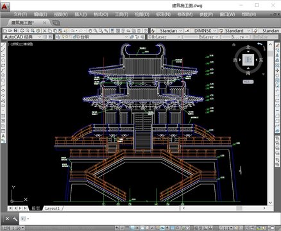Toggle the layer lock padlock icon
The width and height of the screenshot is (281, 231).
(74, 37)
